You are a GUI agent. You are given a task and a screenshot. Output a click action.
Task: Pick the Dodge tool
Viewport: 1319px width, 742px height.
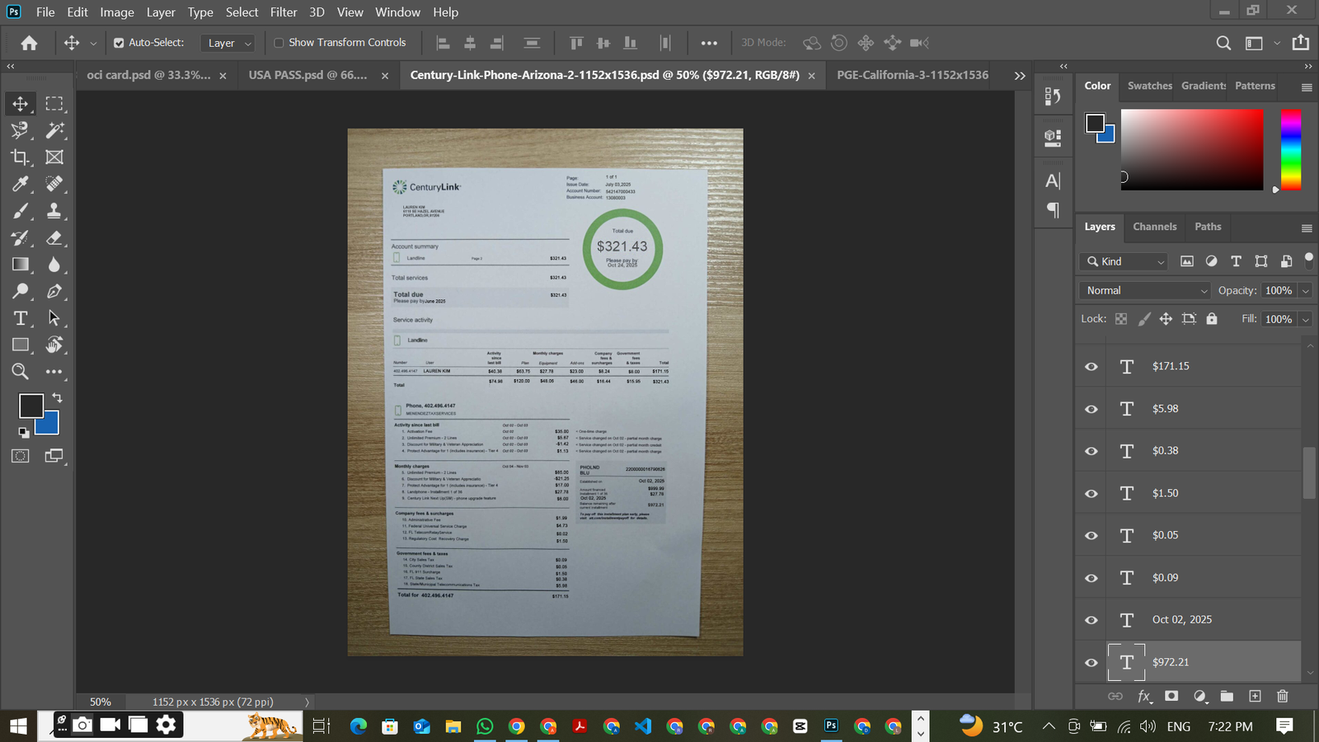click(x=21, y=291)
